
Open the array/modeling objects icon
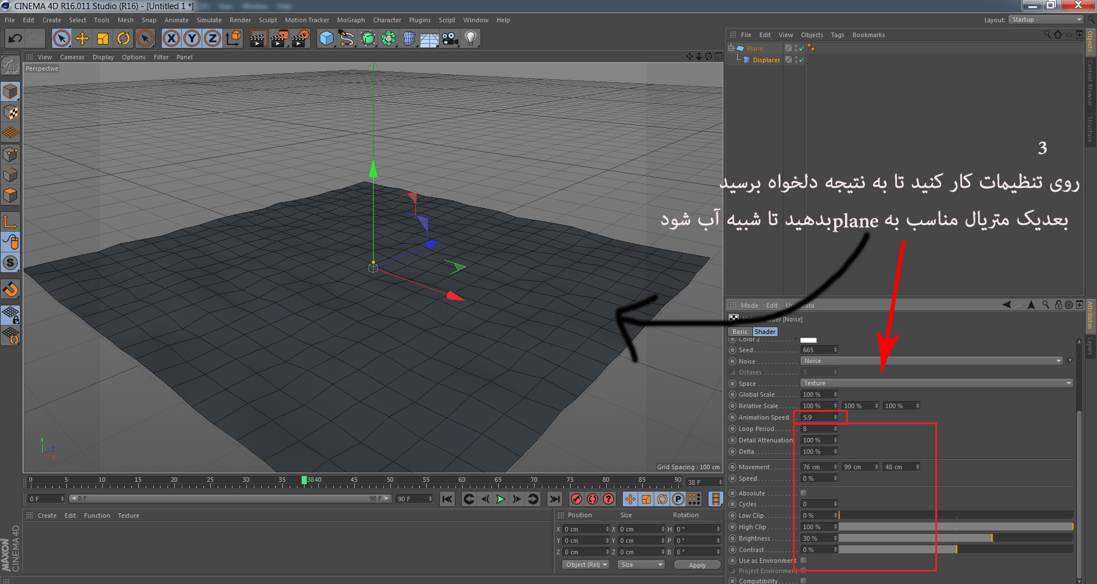click(389, 39)
